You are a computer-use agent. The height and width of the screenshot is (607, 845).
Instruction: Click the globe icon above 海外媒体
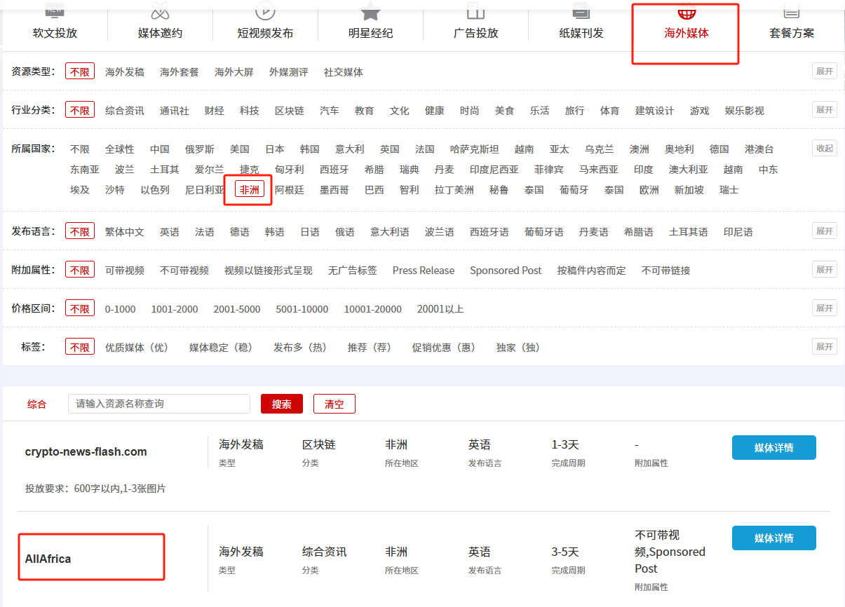[x=686, y=11]
